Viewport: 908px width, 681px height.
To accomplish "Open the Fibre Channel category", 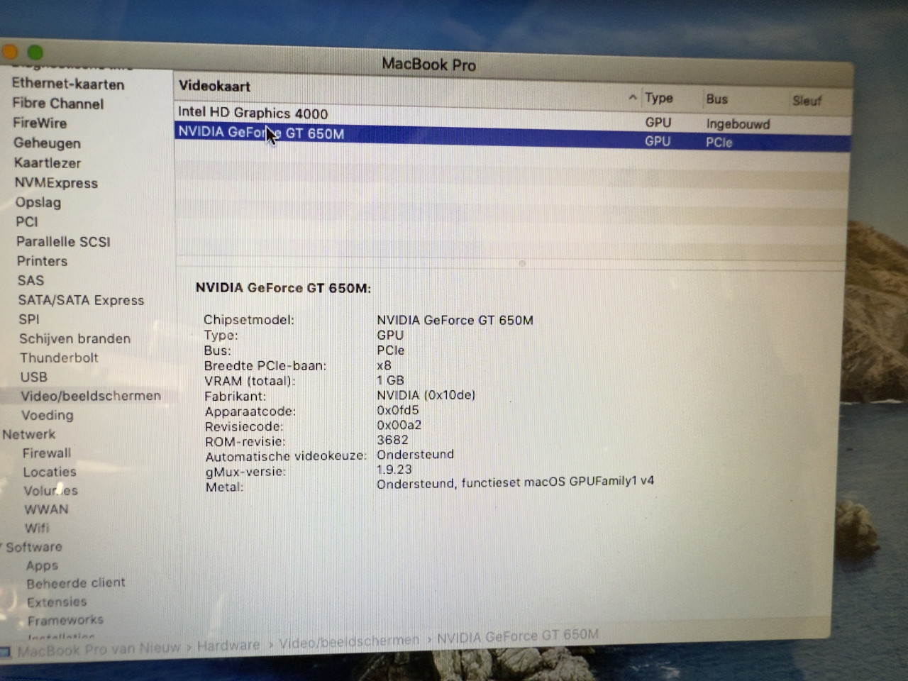I will coord(58,104).
